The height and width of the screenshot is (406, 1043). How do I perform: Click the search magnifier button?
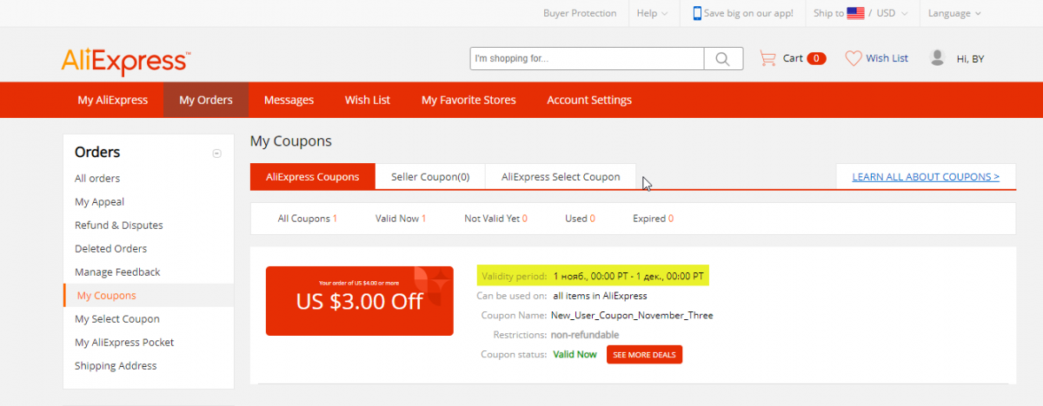pos(723,58)
